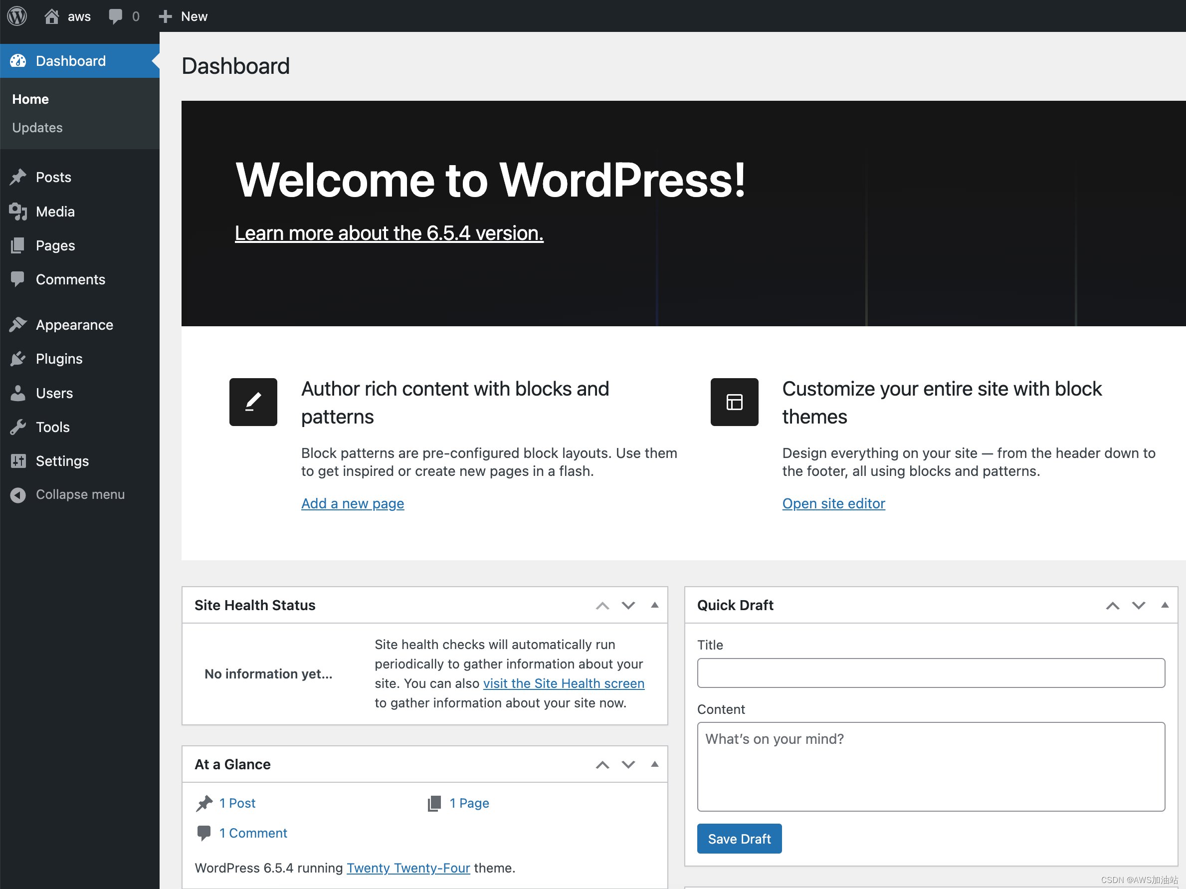Collapse the Quick Draft panel
The image size is (1186, 889).
[x=1165, y=605]
